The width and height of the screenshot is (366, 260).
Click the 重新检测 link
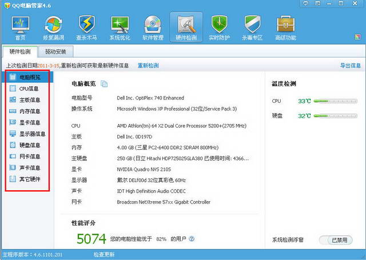148,66
